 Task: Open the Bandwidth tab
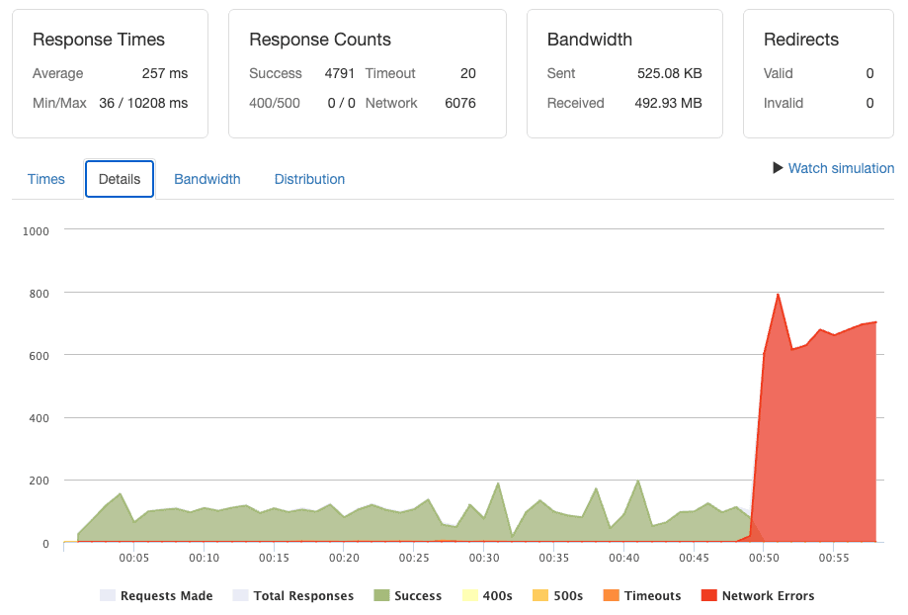pos(207,179)
